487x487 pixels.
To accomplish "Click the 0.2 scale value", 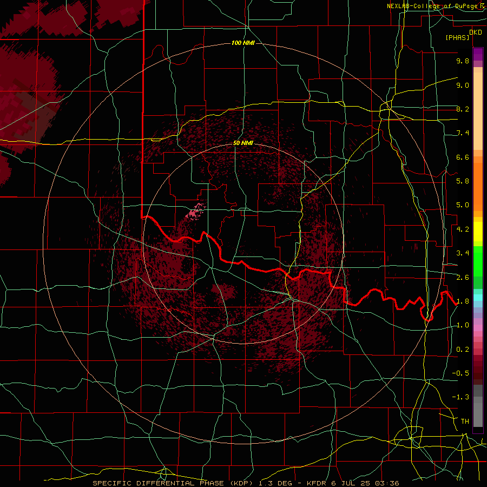I will (x=463, y=350).
